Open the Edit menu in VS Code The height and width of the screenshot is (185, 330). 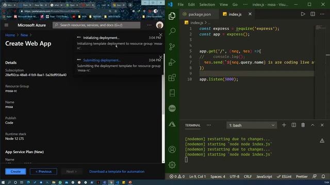(x=191, y=5)
